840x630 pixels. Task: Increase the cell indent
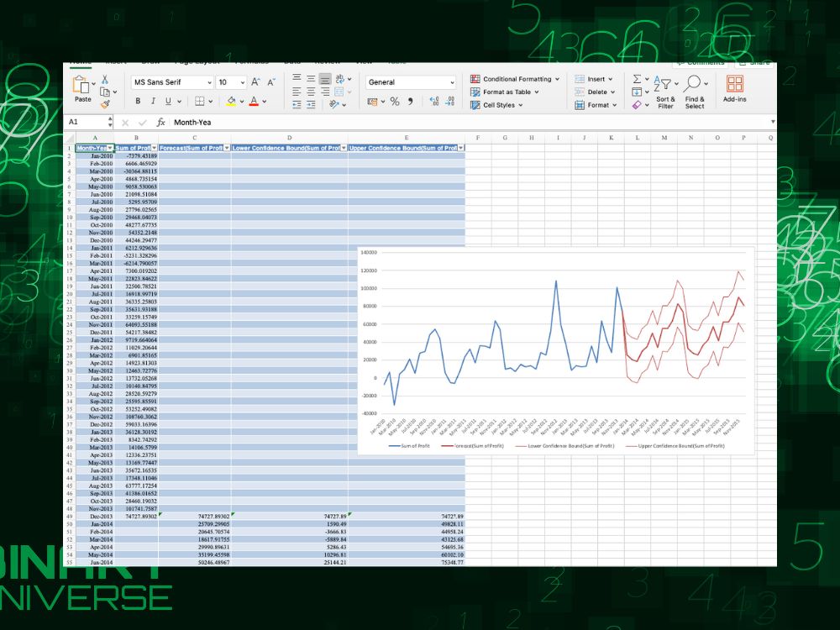coord(311,104)
